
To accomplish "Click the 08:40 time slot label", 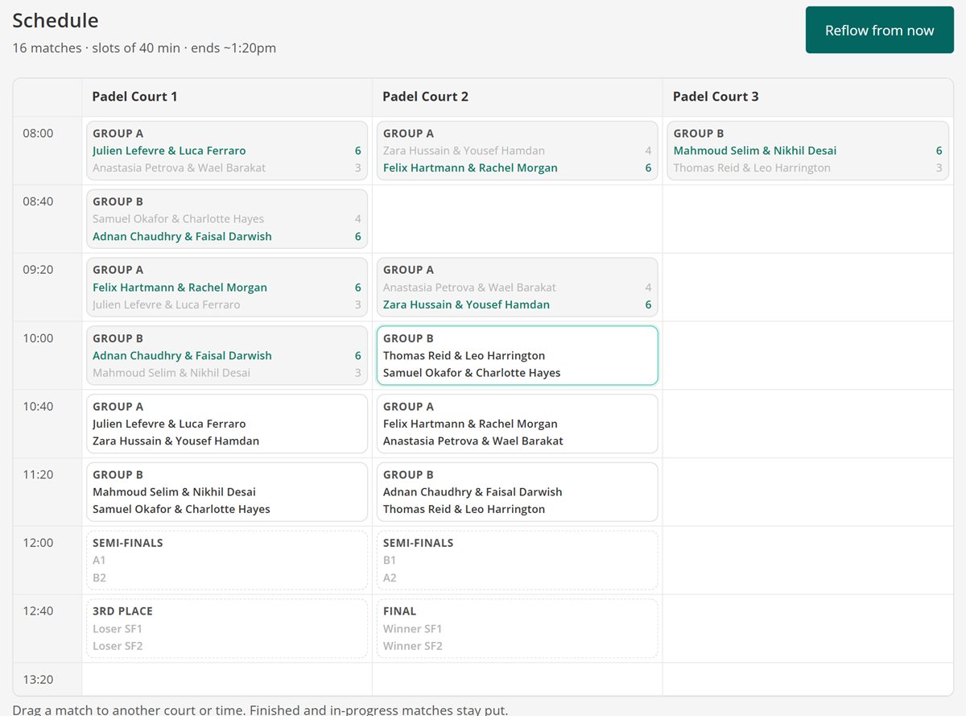I will [38, 201].
